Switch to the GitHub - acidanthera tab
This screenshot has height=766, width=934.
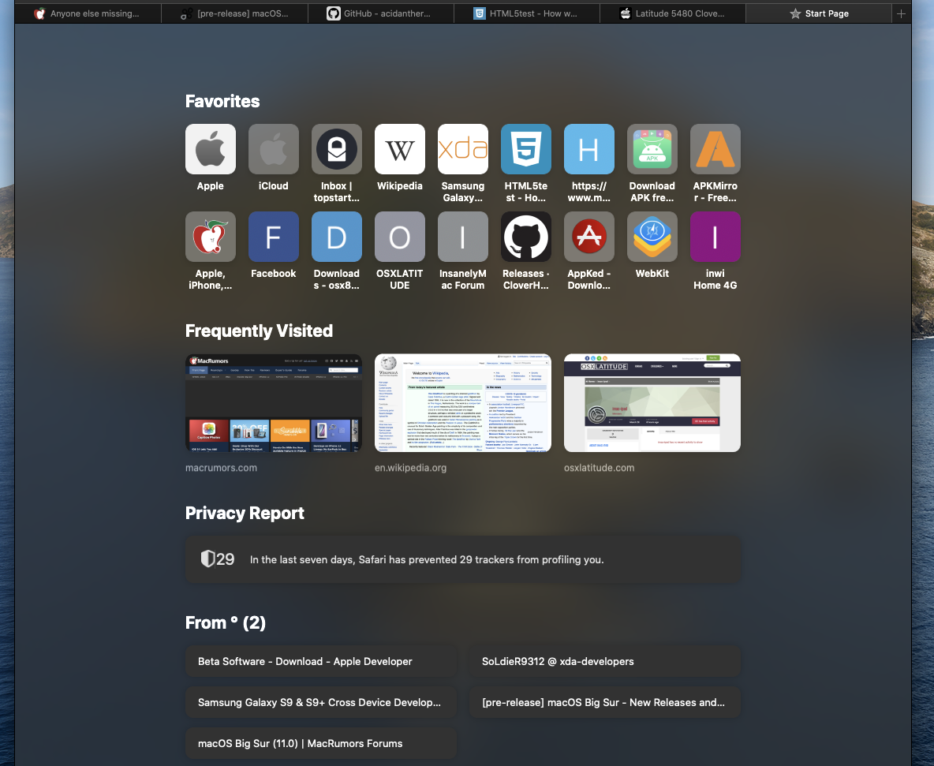coord(381,13)
